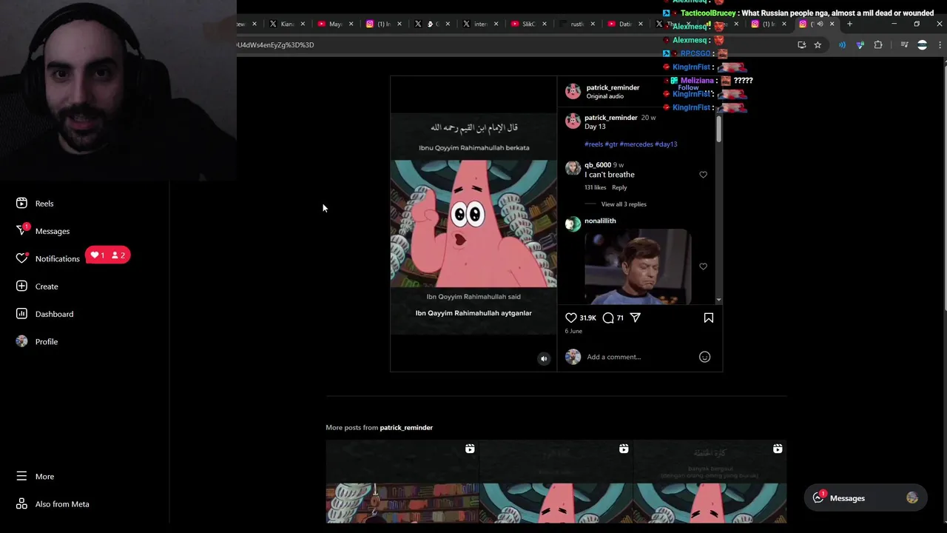Image resolution: width=947 pixels, height=533 pixels.
Task: Open the Notifications heart icon
Action: pos(21,258)
